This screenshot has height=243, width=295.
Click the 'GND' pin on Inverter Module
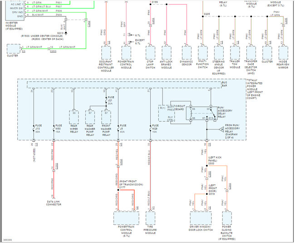[20, 16]
